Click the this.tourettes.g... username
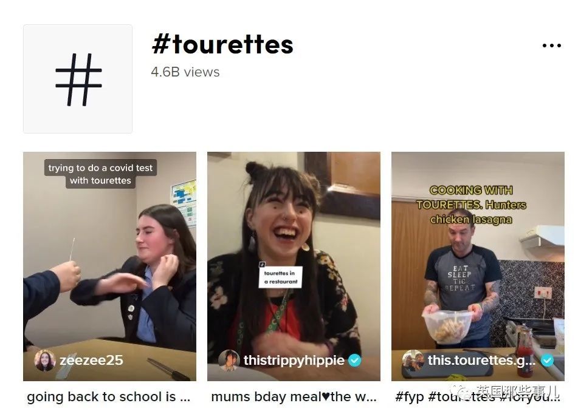Image resolution: width=578 pixels, height=417 pixels. tap(481, 360)
